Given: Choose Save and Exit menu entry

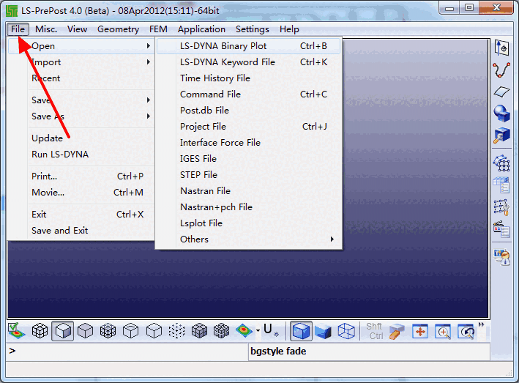Looking at the screenshot, I should pyautogui.click(x=81, y=231).
